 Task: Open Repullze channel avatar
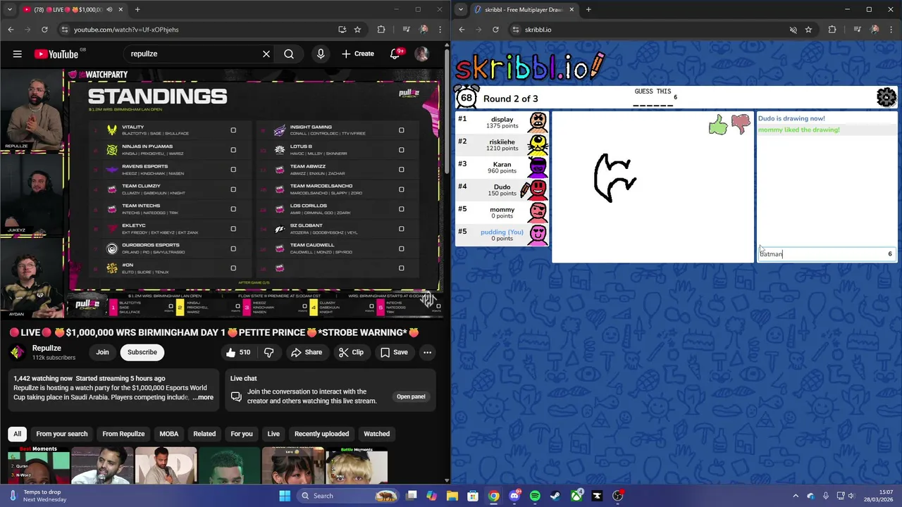(x=17, y=352)
